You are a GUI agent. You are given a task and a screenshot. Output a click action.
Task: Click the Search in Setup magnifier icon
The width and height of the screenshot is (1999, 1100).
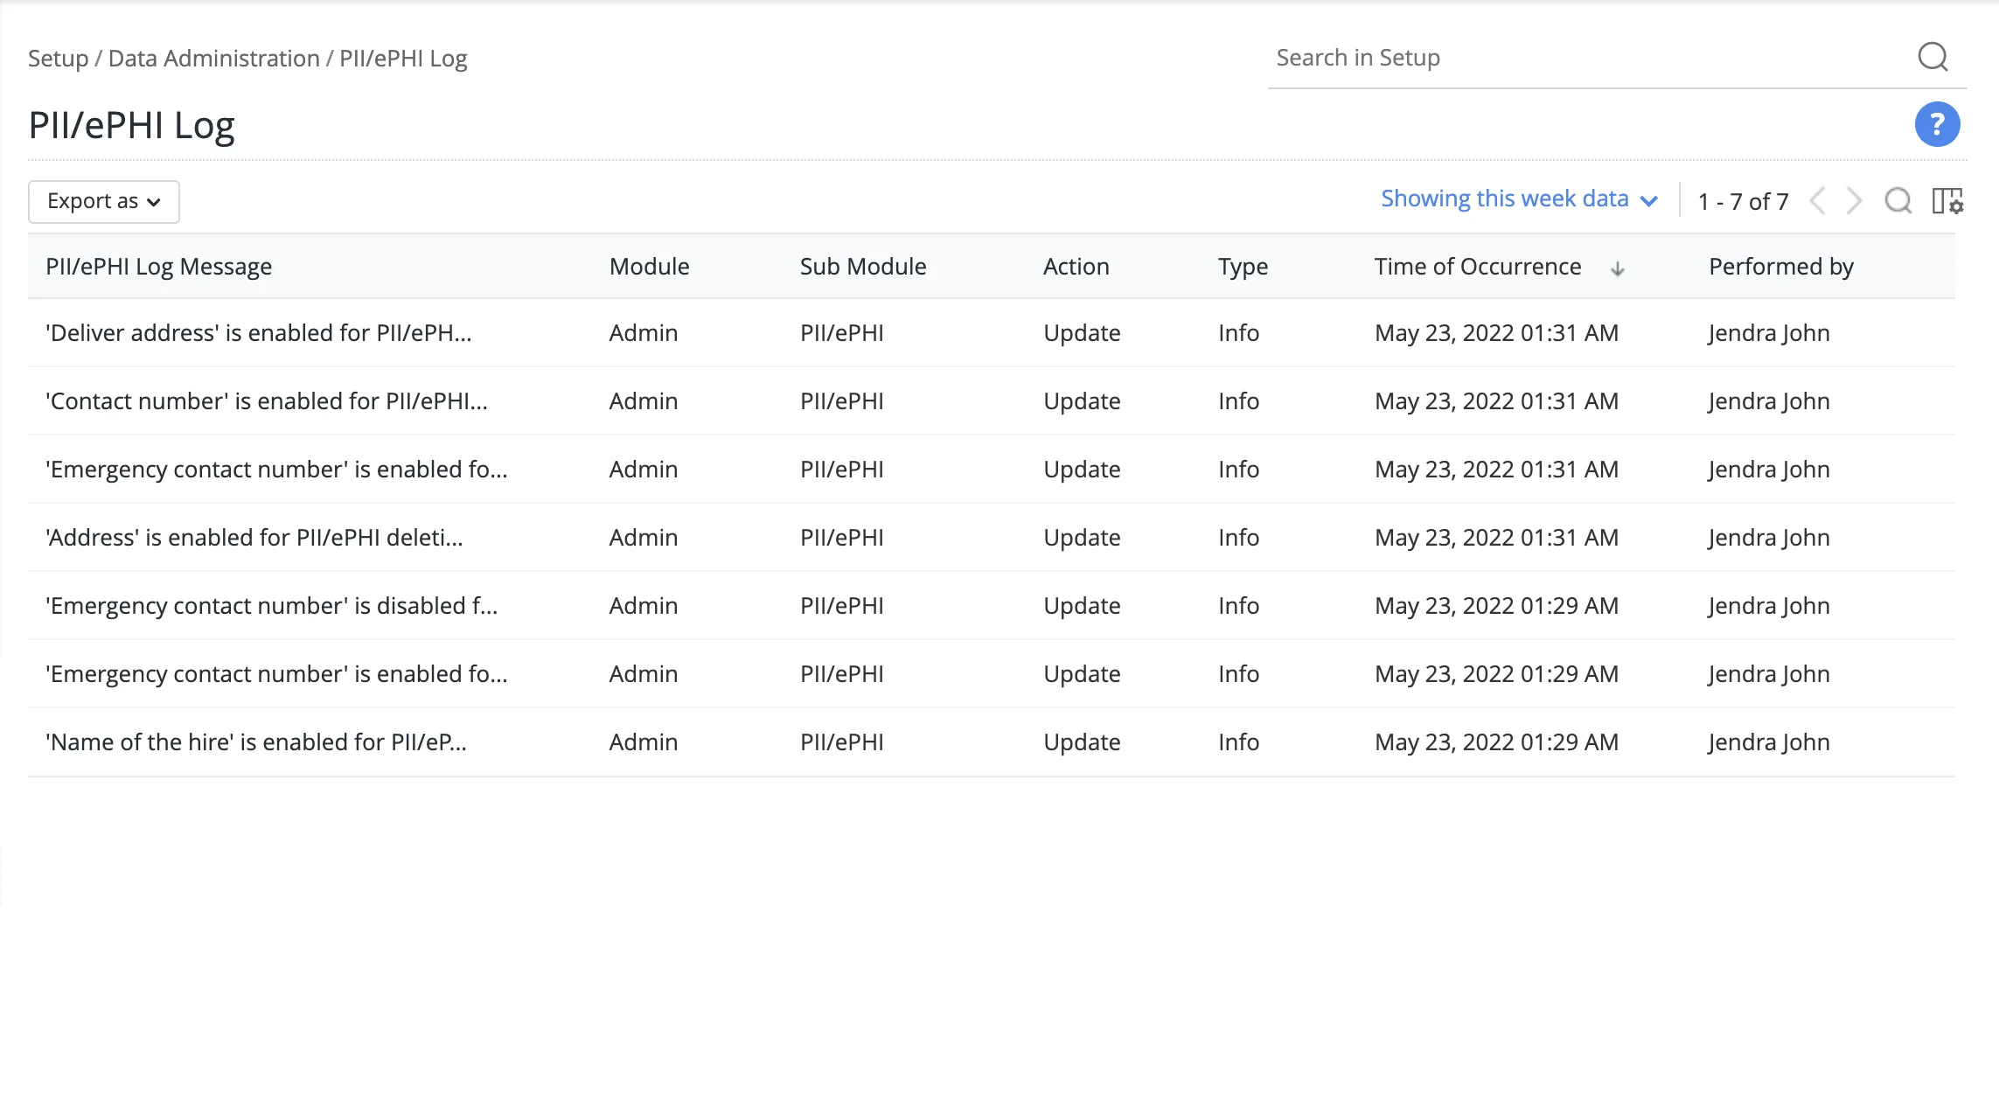pyautogui.click(x=1933, y=58)
